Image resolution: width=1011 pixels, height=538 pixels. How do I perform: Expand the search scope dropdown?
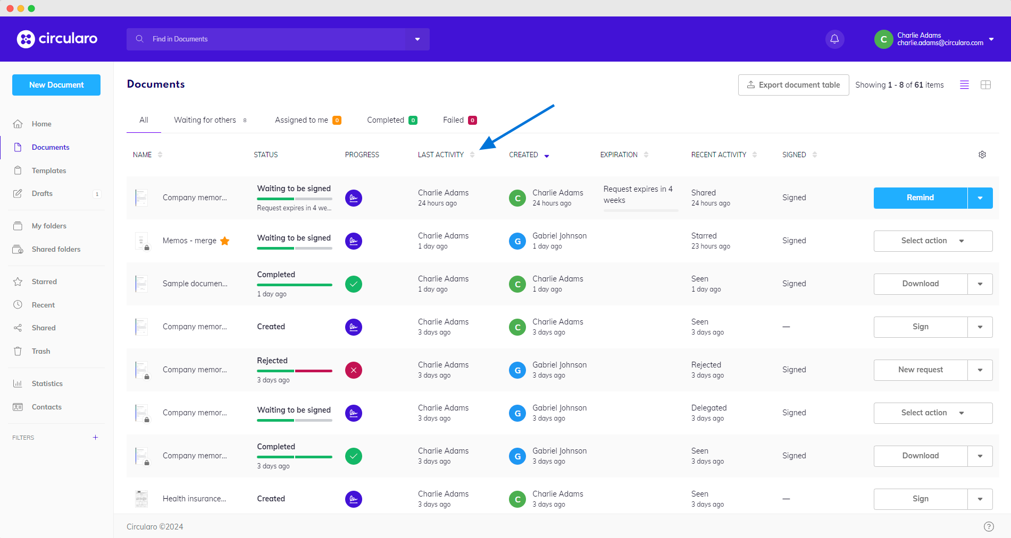click(417, 39)
